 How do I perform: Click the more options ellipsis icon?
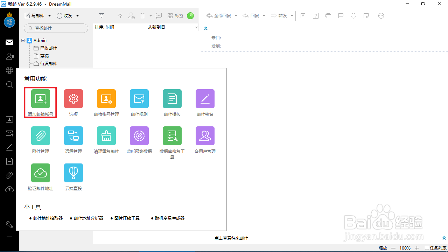[x=381, y=16]
